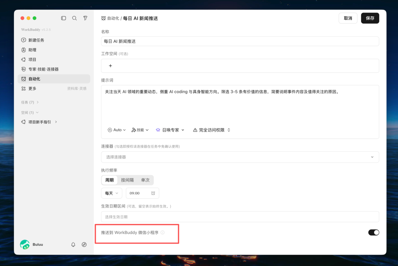The width and height of the screenshot is (398, 266).
Task: Open notifications bell icon
Action: (x=73, y=244)
